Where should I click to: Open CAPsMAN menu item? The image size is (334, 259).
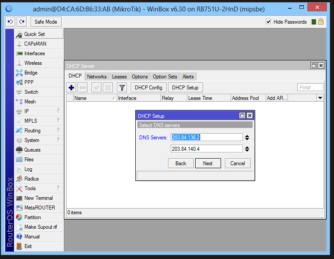(x=39, y=44)
